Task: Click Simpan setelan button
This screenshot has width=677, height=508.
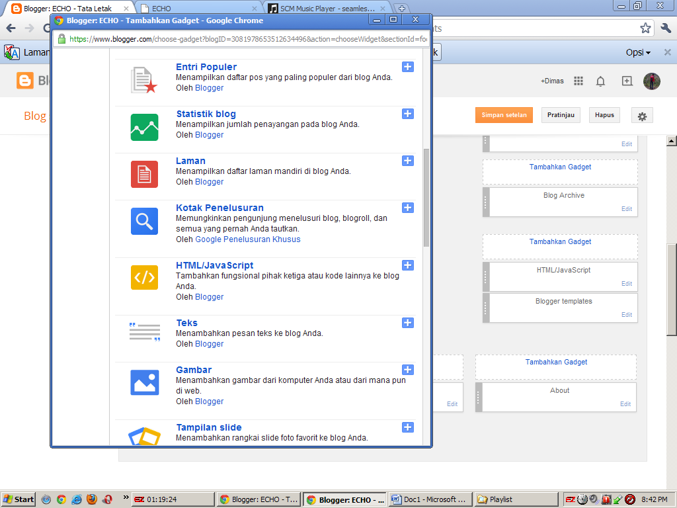Action: click(x=504, y=115)
